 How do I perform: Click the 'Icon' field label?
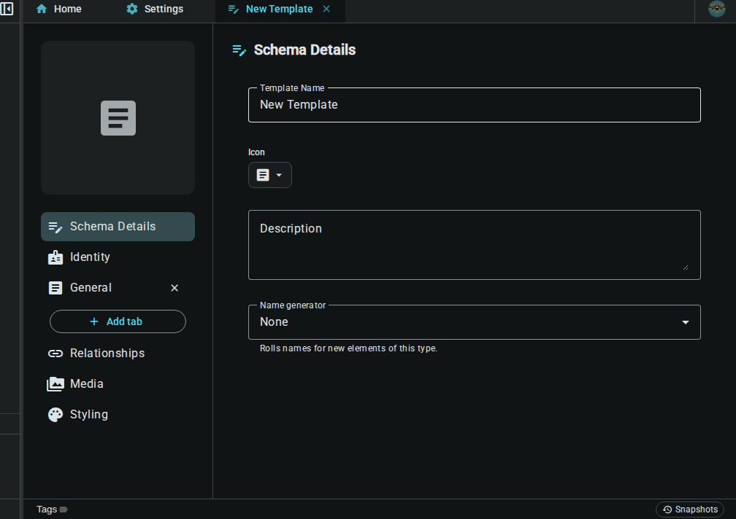256,152
